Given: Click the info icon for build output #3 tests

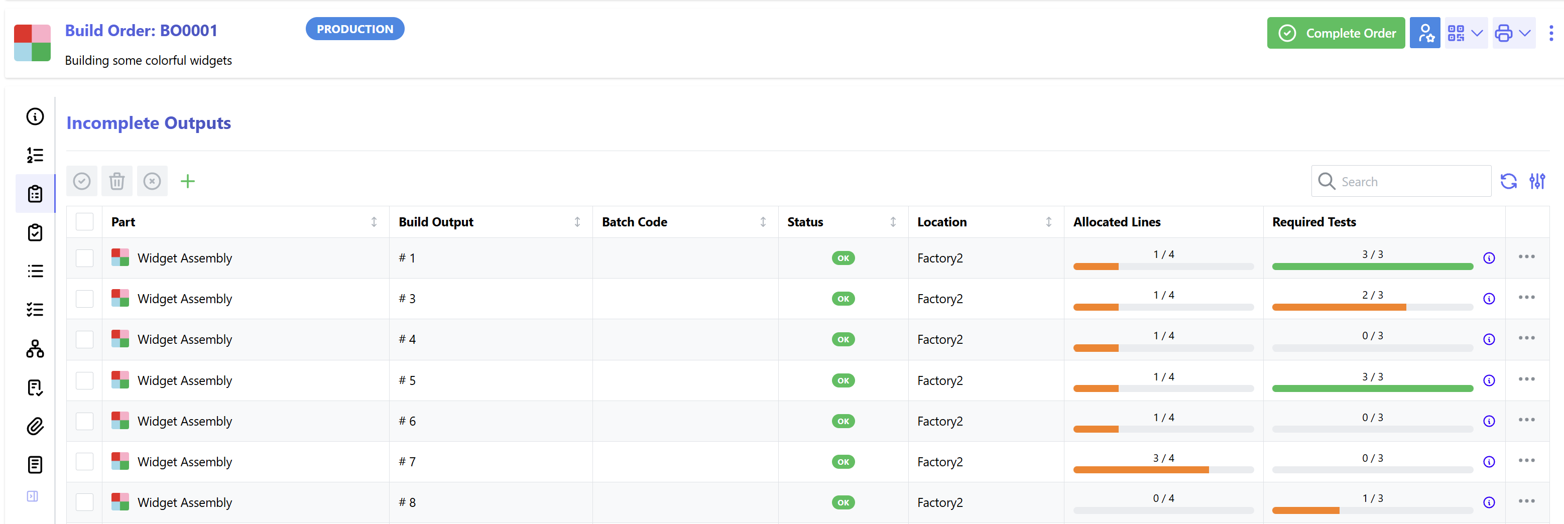Looking at the screenshot, I should [x=1489, y=299].
